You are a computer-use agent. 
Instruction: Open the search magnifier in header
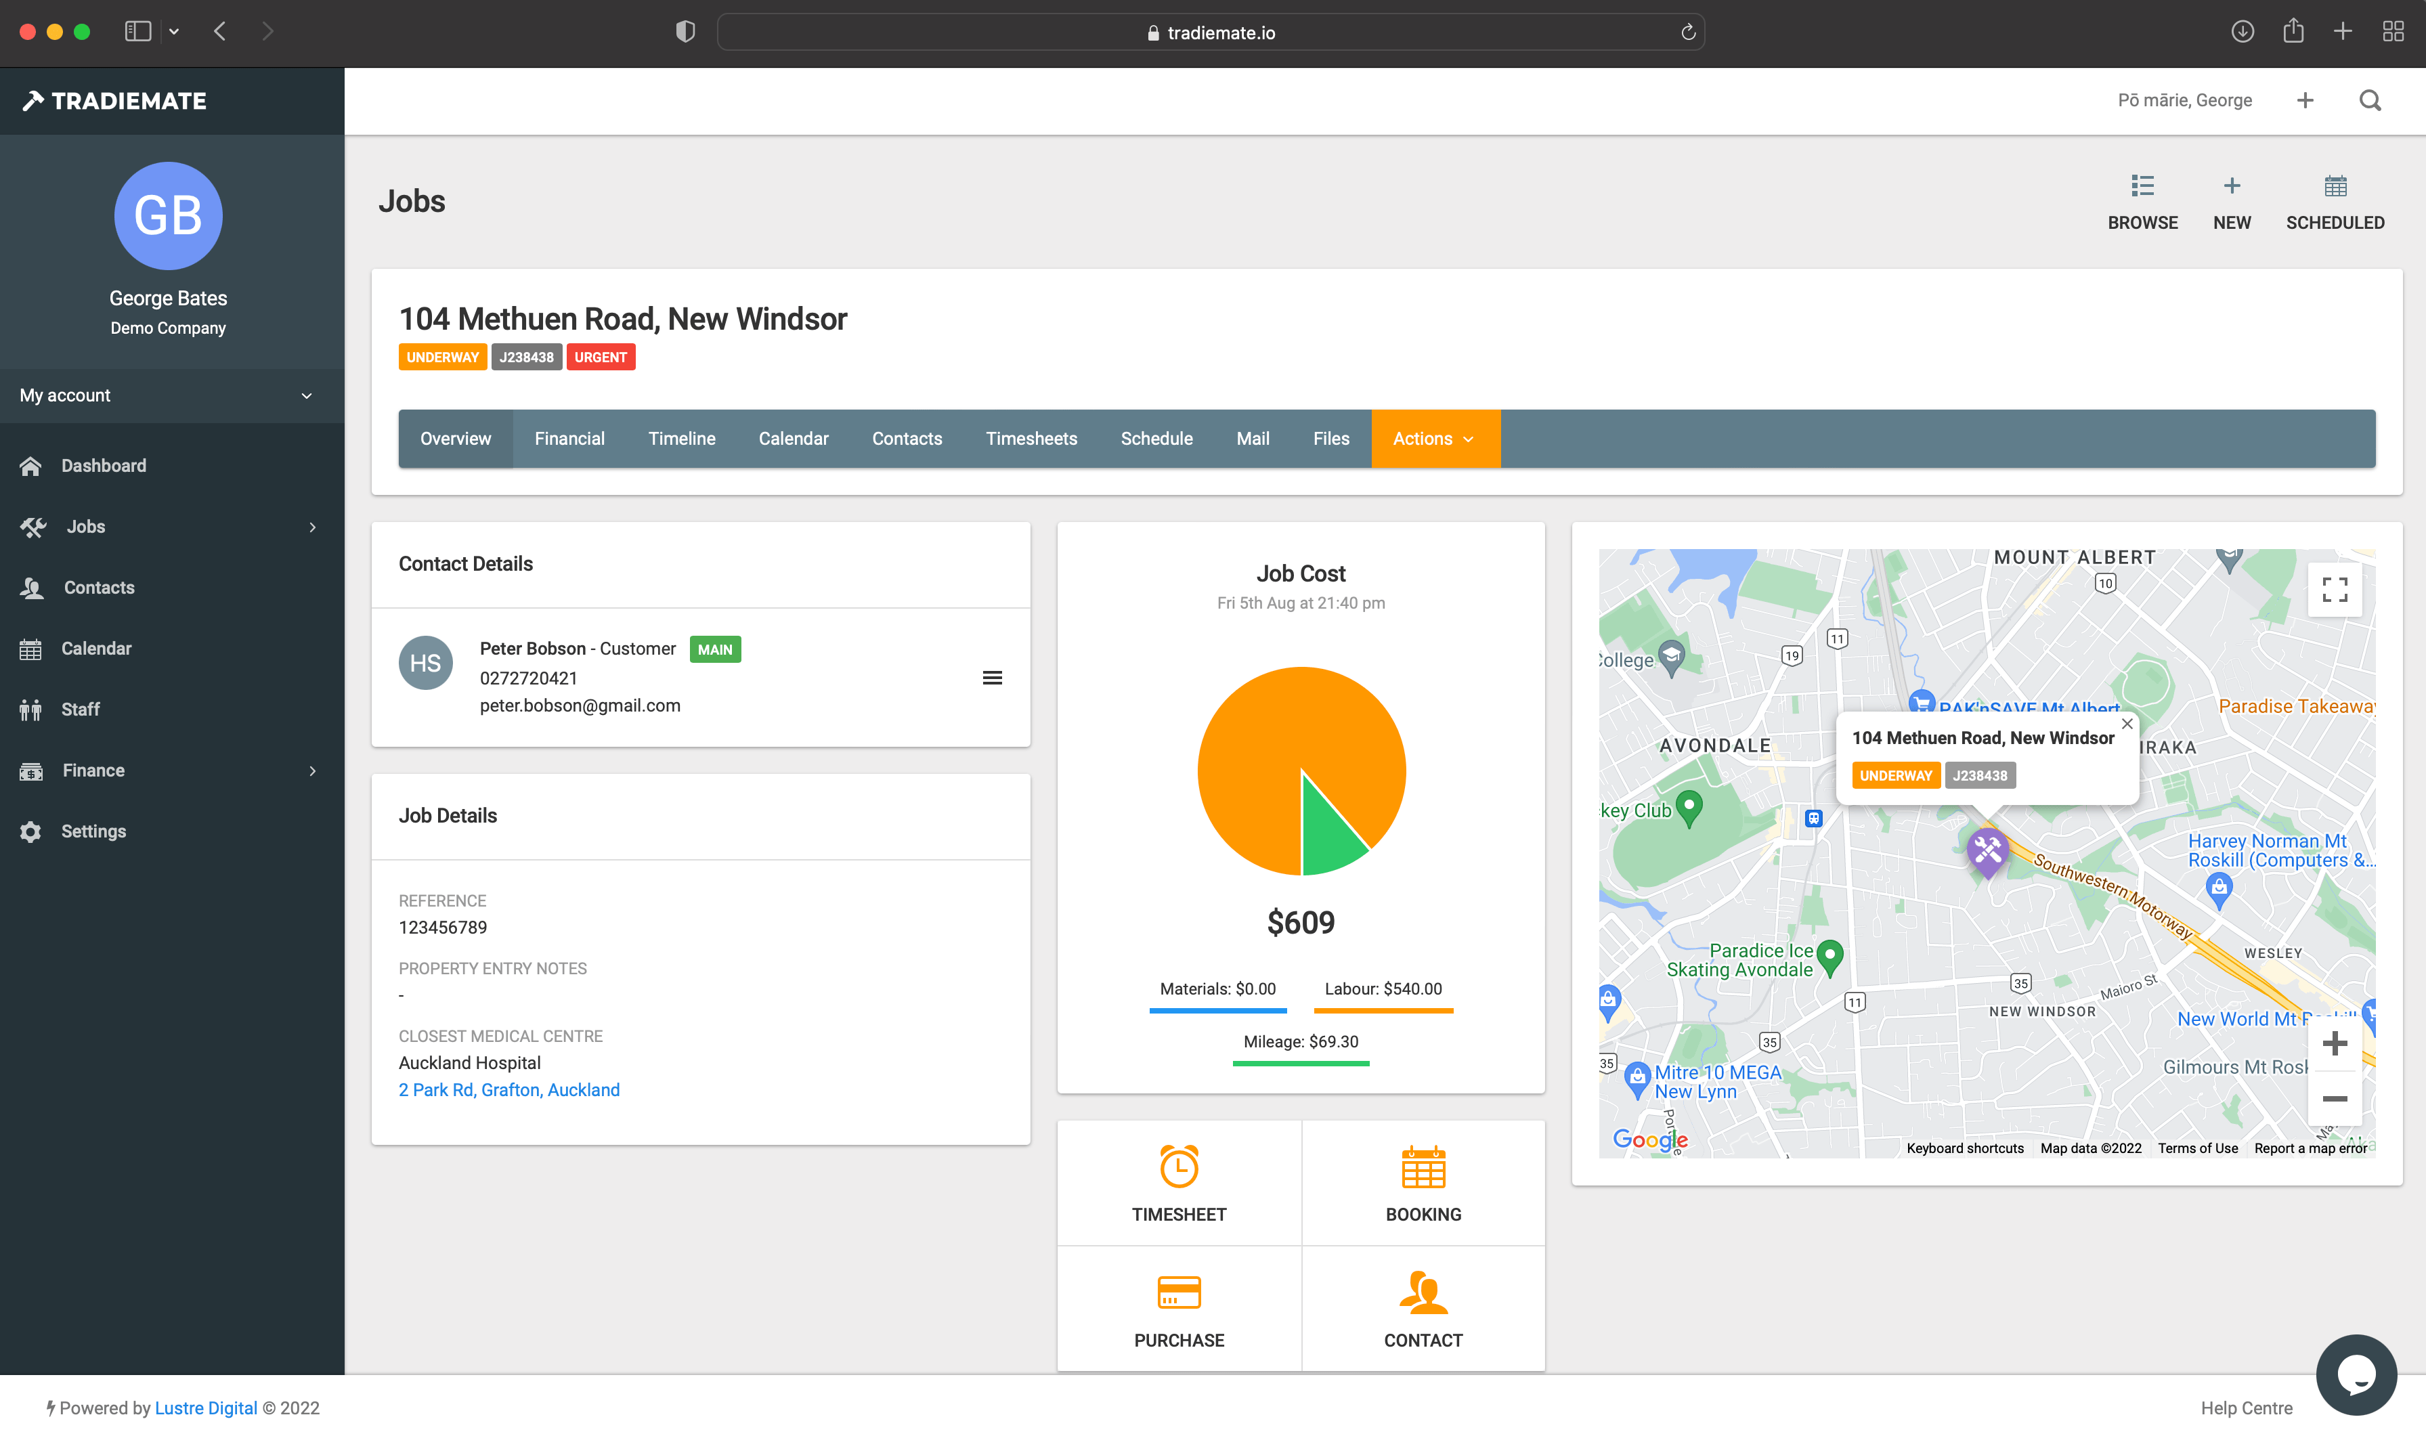pyautogui.click(x=2370, y=101)
